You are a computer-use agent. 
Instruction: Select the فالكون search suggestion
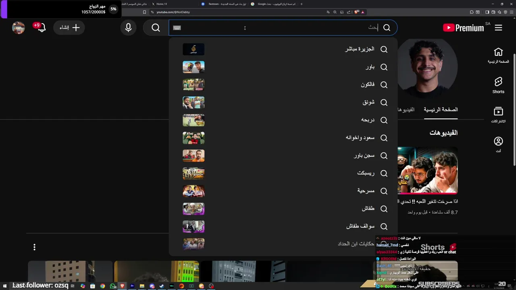pyautogui.click(x=283, y=85)
